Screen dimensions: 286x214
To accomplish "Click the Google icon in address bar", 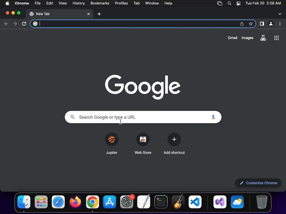I will [35, 24].
